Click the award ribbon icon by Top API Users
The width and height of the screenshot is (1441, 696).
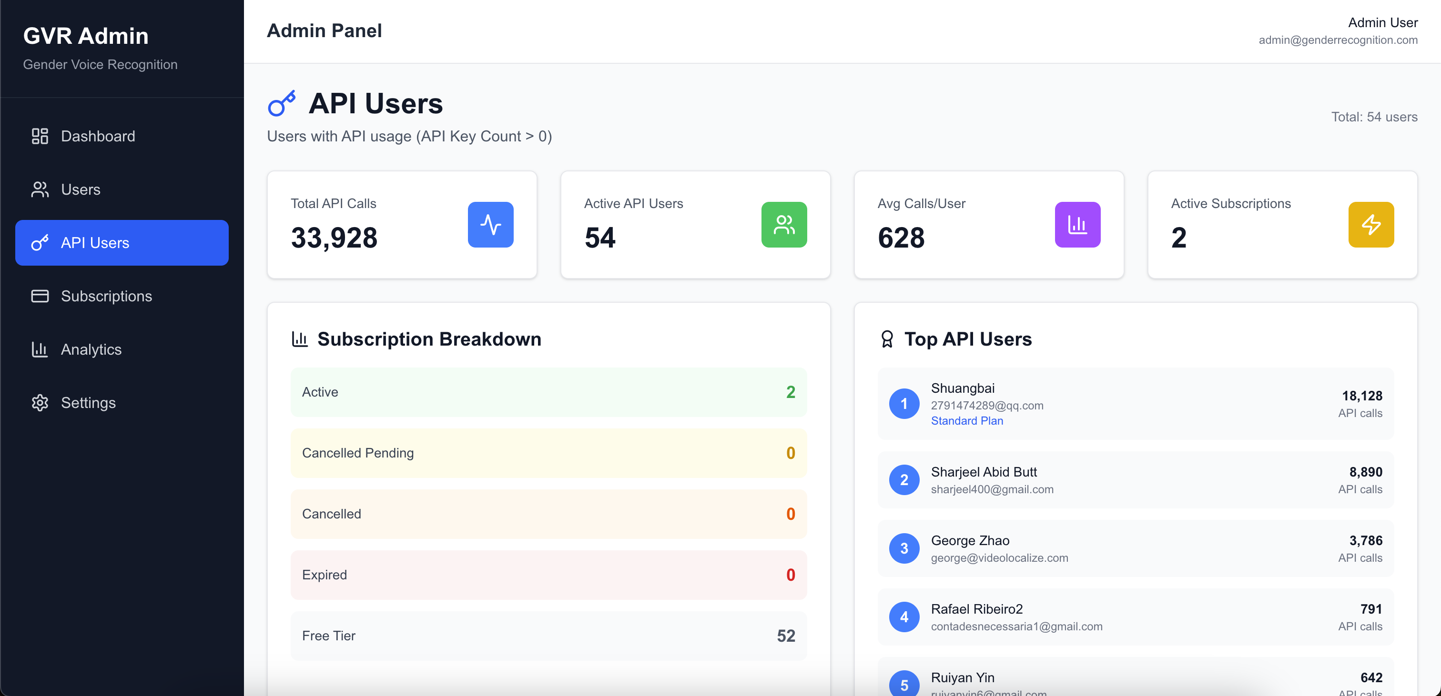point(887,339)
